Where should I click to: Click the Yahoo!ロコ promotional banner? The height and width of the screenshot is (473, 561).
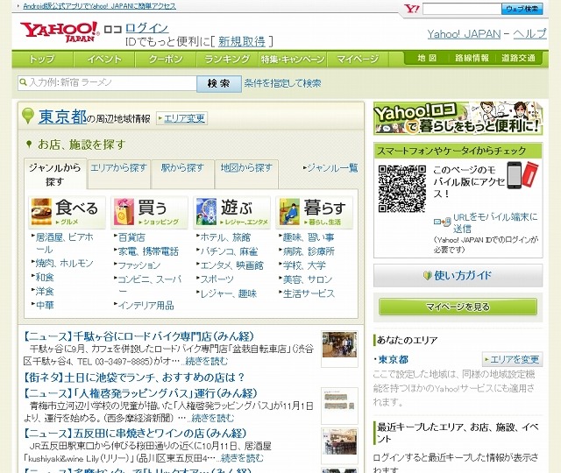click(x=458, y=118)
